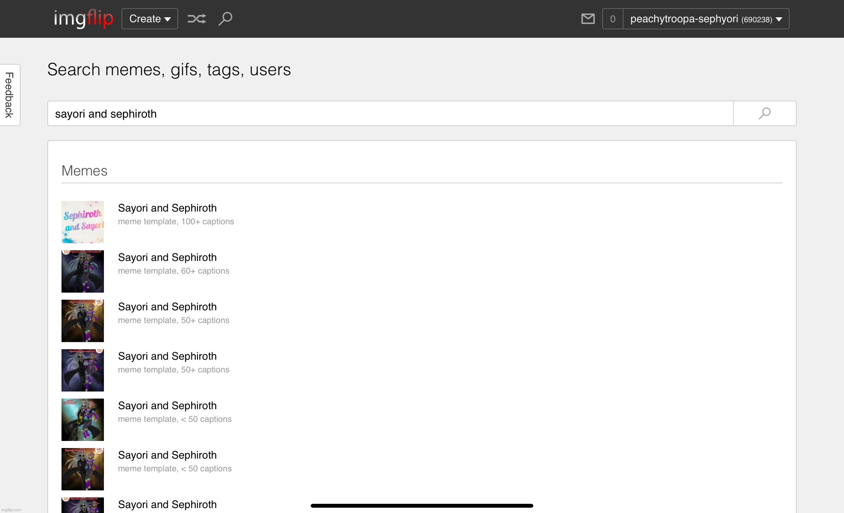View notifications counter showing 0
The image size is (844, 513).
[x=613, y=19]
